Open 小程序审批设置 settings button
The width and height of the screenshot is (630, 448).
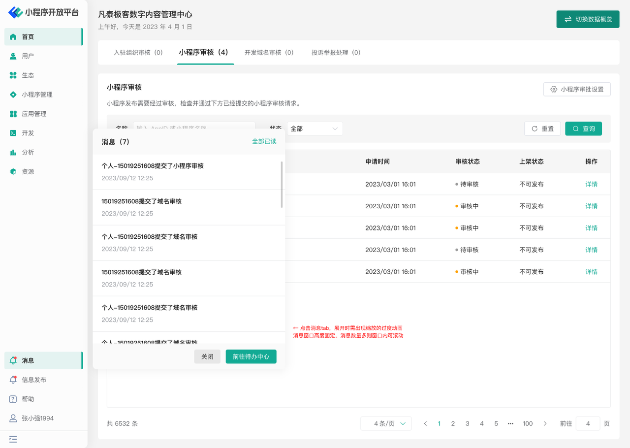577,89
